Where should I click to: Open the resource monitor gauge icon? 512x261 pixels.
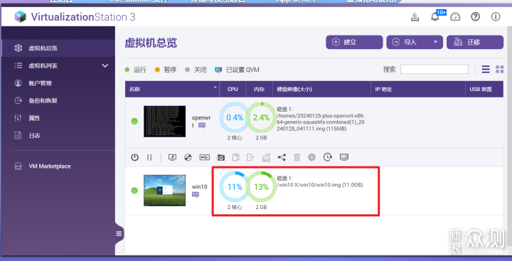click(x=455, y=17)
